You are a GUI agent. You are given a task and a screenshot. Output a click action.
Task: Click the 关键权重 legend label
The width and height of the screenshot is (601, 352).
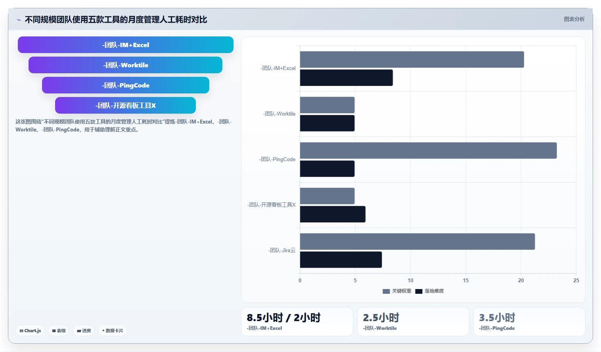click(x=402, y=291)
